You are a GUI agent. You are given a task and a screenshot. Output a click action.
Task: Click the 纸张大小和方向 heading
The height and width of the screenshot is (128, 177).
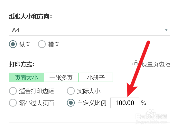pos(31,17)
